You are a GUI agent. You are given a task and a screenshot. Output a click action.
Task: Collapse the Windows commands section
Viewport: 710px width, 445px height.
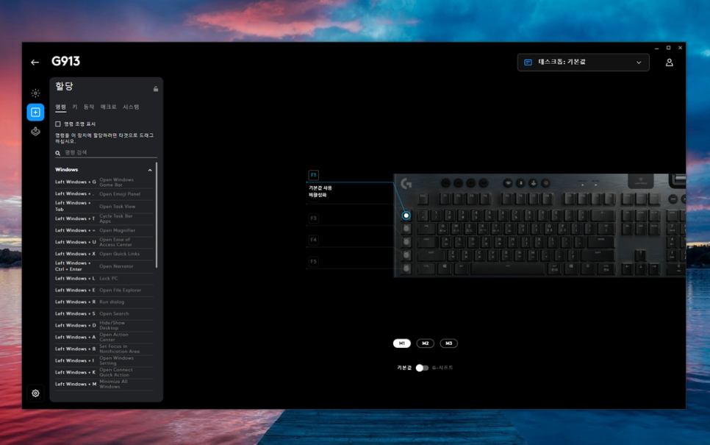pyautogui.click(x=150, y=170)
